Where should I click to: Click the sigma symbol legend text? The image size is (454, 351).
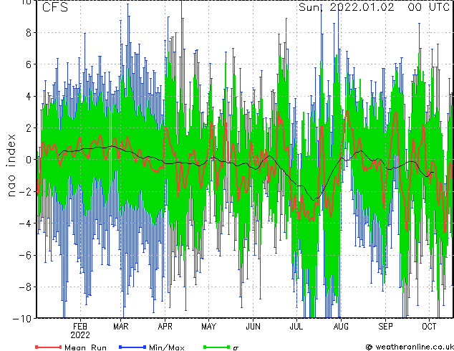click(236, 348)
